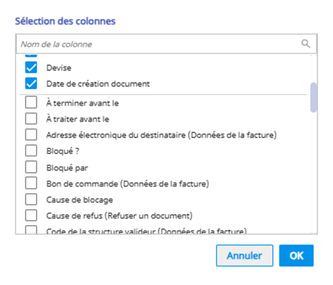The width and height of the screenshot is (333, 285).
Task: Click the column list scrollbar thumb
Action: pyautogui.click(x=314, y=97)
